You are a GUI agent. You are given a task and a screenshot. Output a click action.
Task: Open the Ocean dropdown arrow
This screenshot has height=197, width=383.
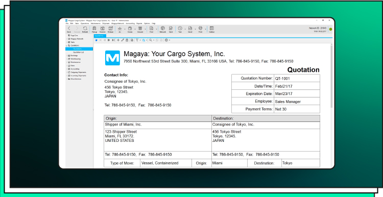(x=135, y=29)
